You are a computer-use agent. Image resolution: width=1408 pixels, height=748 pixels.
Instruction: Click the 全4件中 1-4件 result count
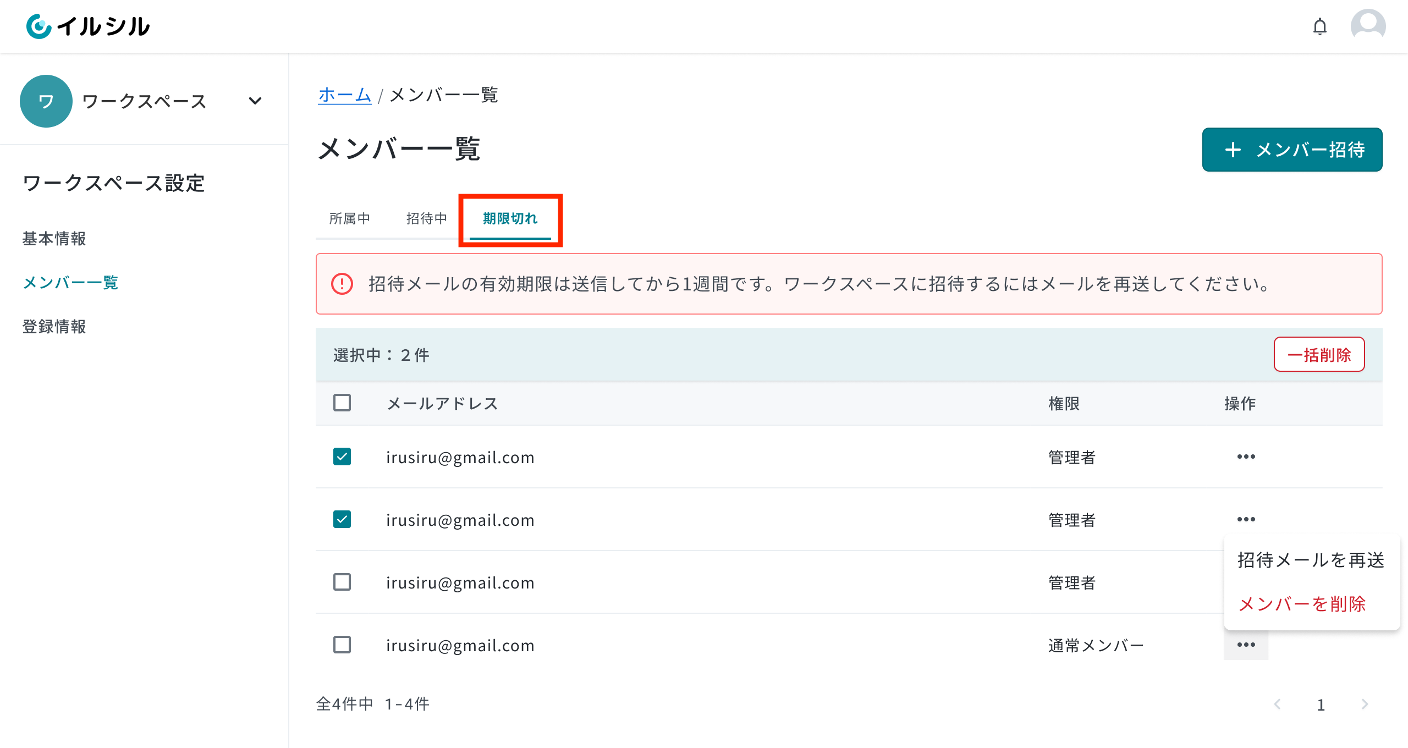coord(372,704)
